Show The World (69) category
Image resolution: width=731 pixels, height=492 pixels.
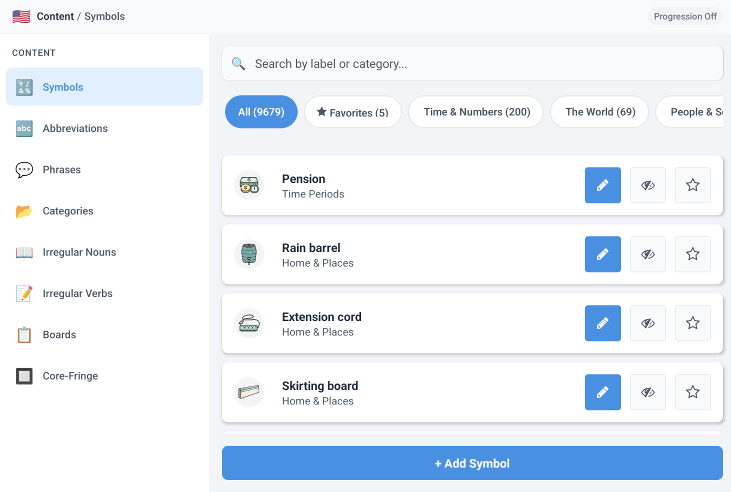point(599,112)
